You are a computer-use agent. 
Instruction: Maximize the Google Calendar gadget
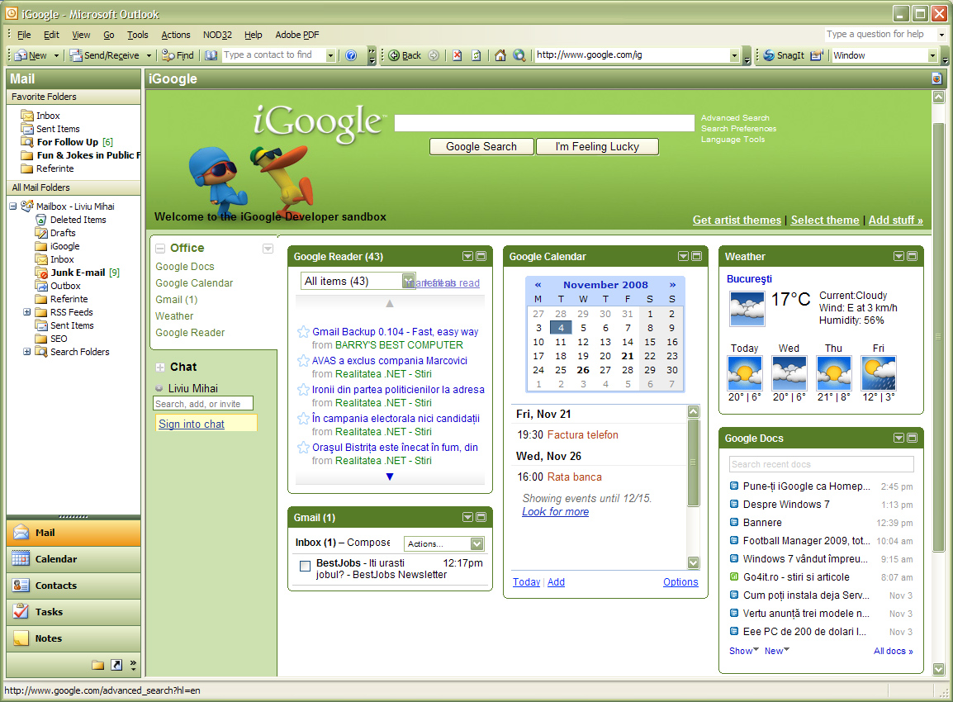(x=696, y=257)
